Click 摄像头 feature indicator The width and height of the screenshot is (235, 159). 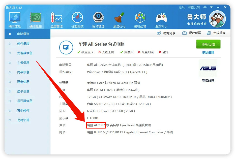click(x=127, y=52)
